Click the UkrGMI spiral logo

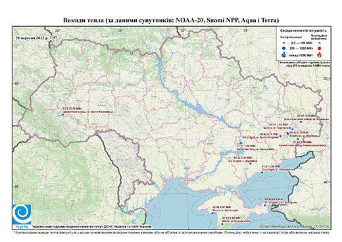click(x=22, y=215)
